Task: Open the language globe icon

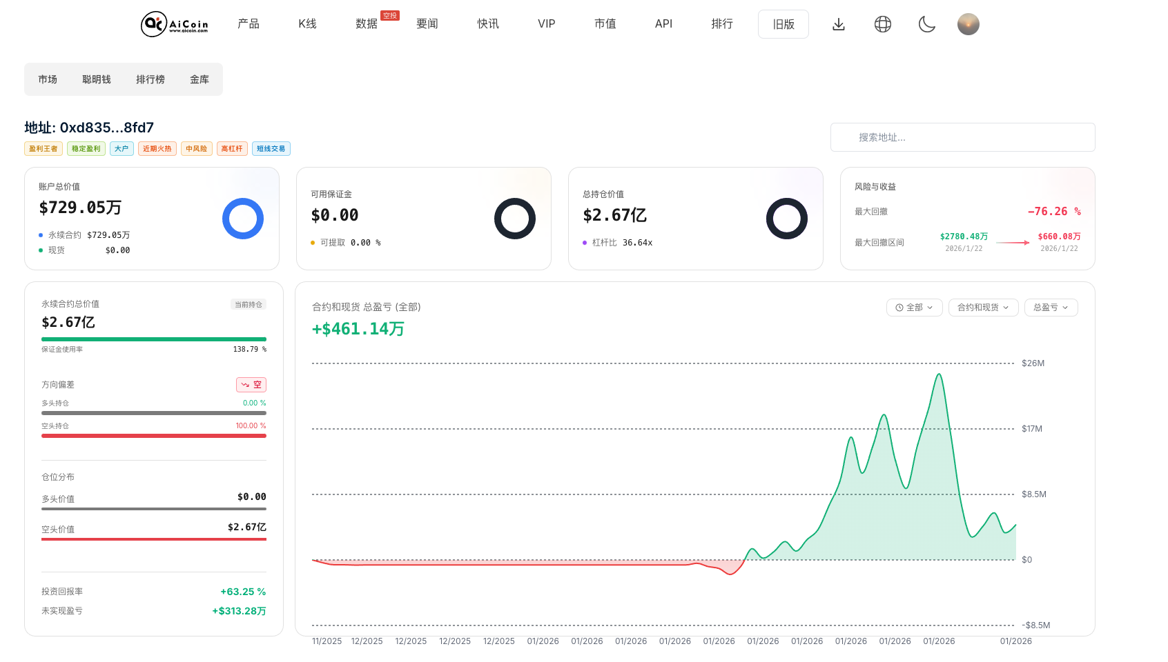Action: (x=882, y=24)
